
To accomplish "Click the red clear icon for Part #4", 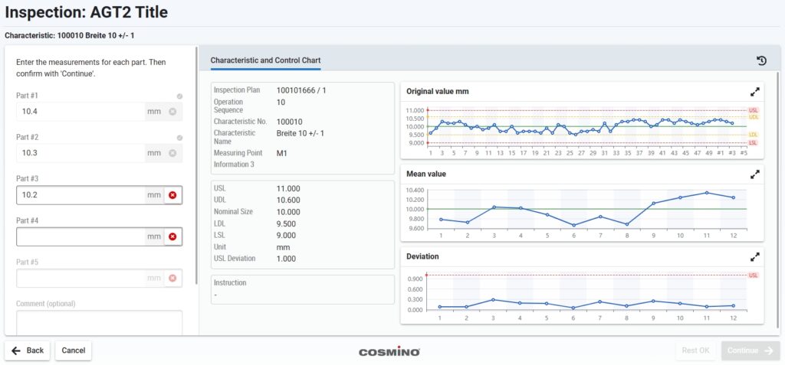I will [x=172, y=236].
